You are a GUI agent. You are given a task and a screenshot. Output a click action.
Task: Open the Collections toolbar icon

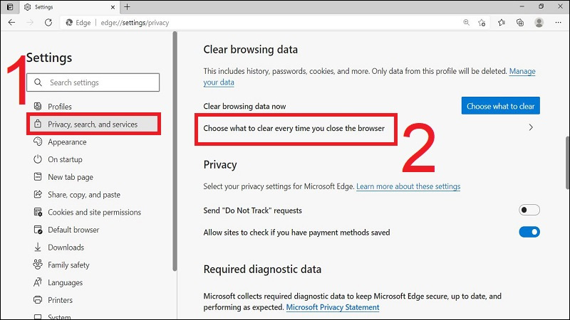tap(520, 22)
